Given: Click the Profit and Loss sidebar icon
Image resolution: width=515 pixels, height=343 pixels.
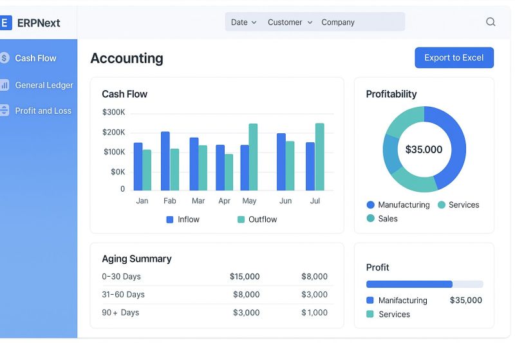Looking at the screenshot, I should click(x=5, y=111).
